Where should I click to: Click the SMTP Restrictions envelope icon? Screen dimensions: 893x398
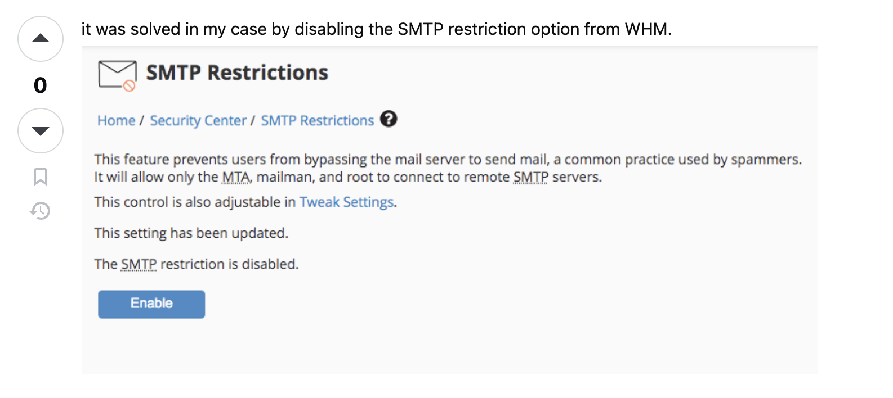117,74
